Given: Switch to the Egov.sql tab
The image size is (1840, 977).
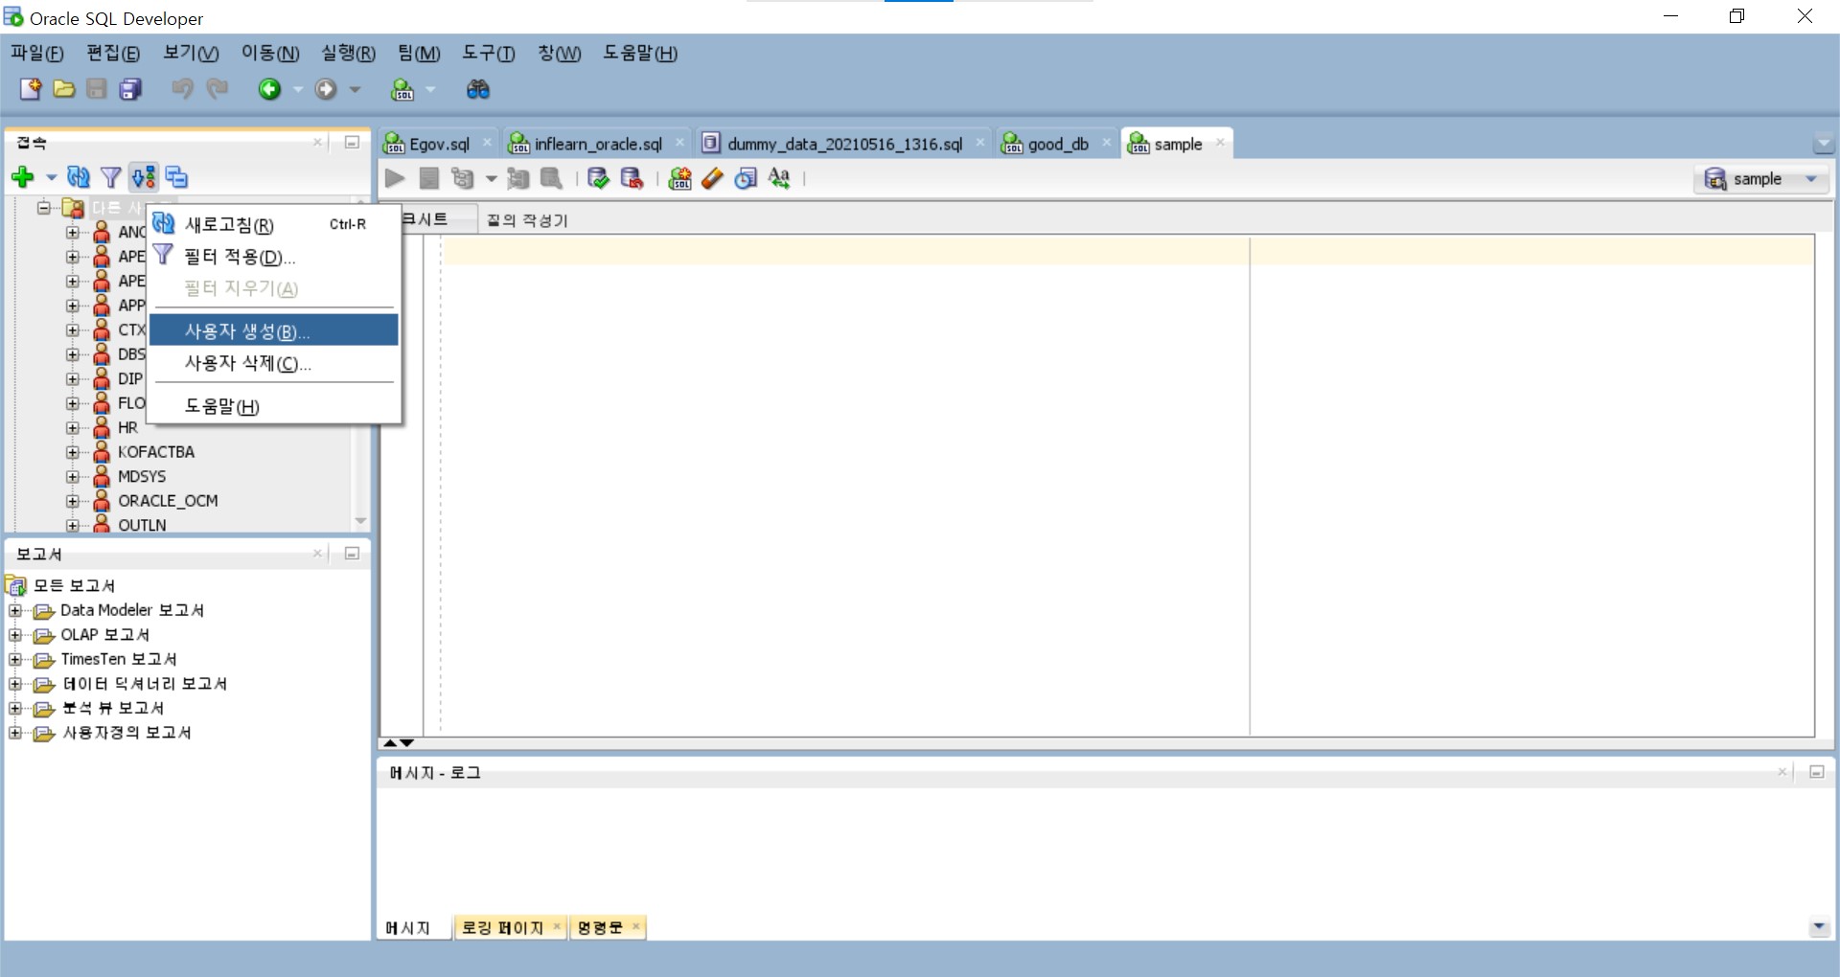Looking at the screenshot, I should coord(439,145).
